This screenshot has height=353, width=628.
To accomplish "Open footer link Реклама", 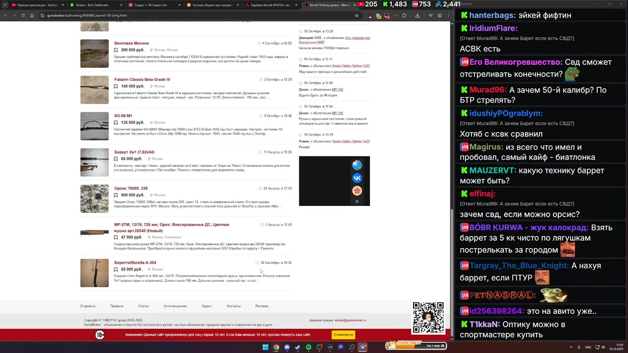I will 262,306.
